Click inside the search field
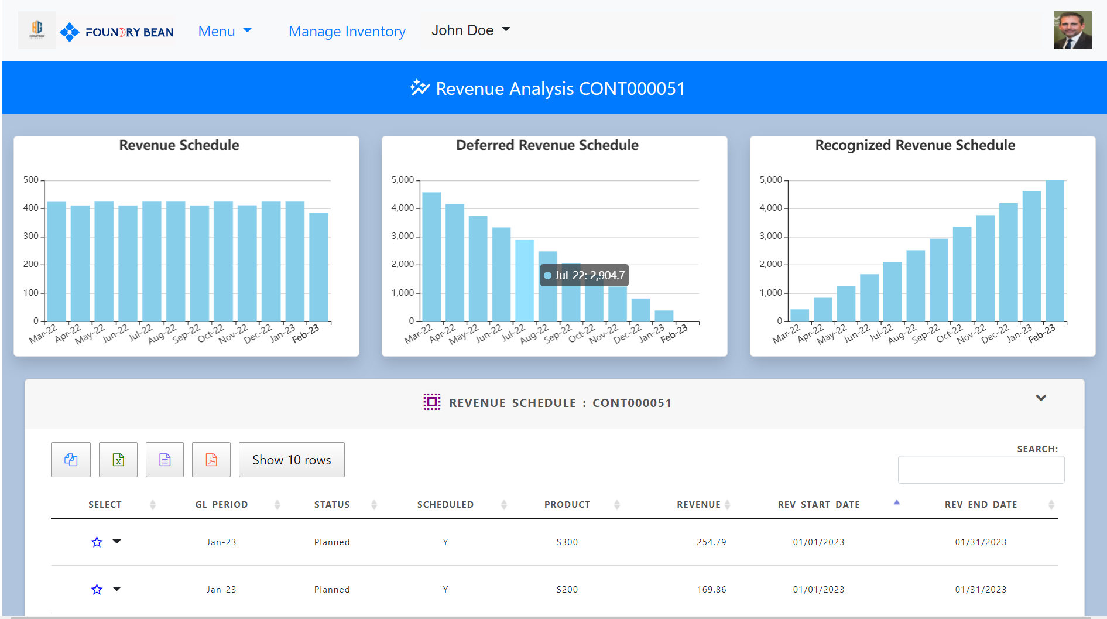 pyautogui.click(x=981, y=469)
